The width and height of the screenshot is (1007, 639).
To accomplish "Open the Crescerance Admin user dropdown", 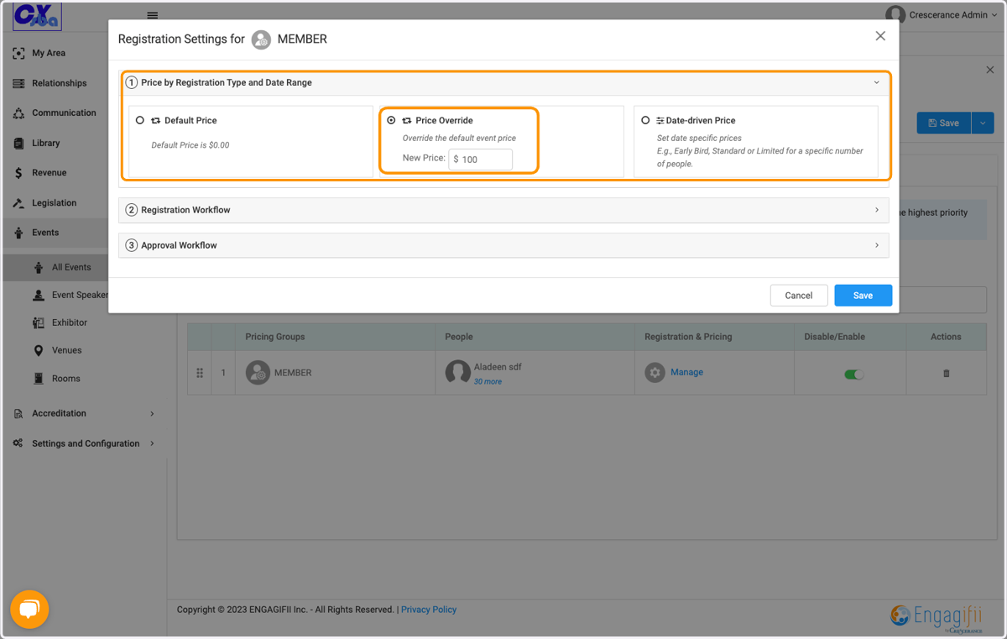I will point(942,14).
